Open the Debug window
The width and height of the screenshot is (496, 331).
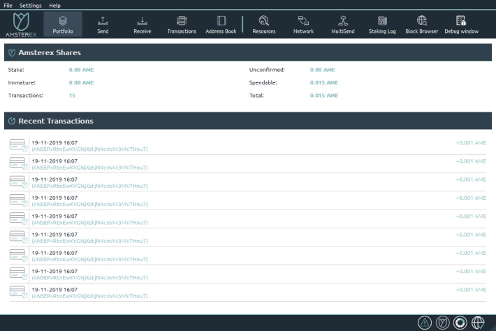(462, 24)
